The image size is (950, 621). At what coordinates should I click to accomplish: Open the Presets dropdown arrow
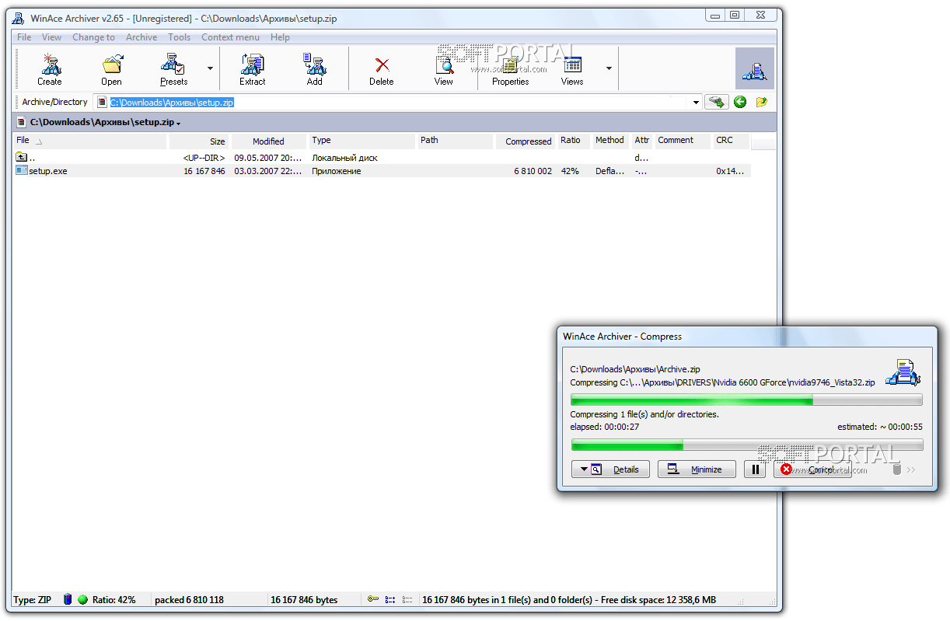(x=210, y=68)
